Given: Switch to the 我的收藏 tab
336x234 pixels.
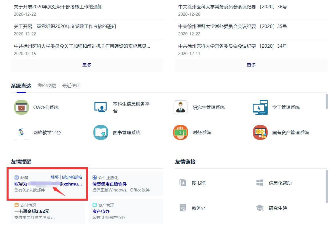Looking at the screenshot, I should click(47, 85).
